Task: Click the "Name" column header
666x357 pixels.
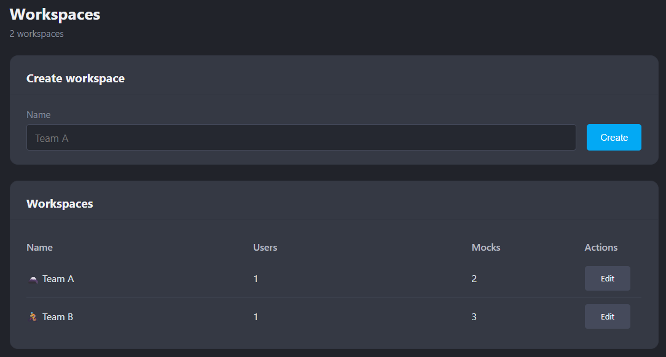Action: [39, 248]
